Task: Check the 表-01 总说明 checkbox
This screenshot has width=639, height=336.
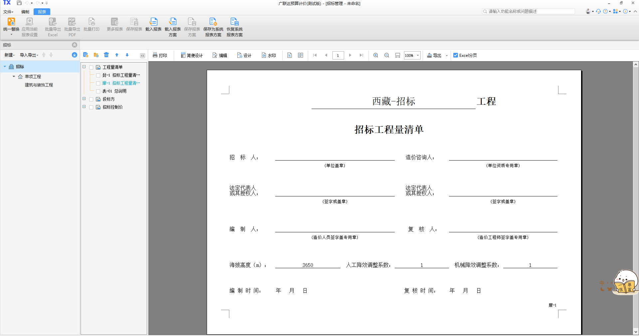Action: [x=98, y=91]
